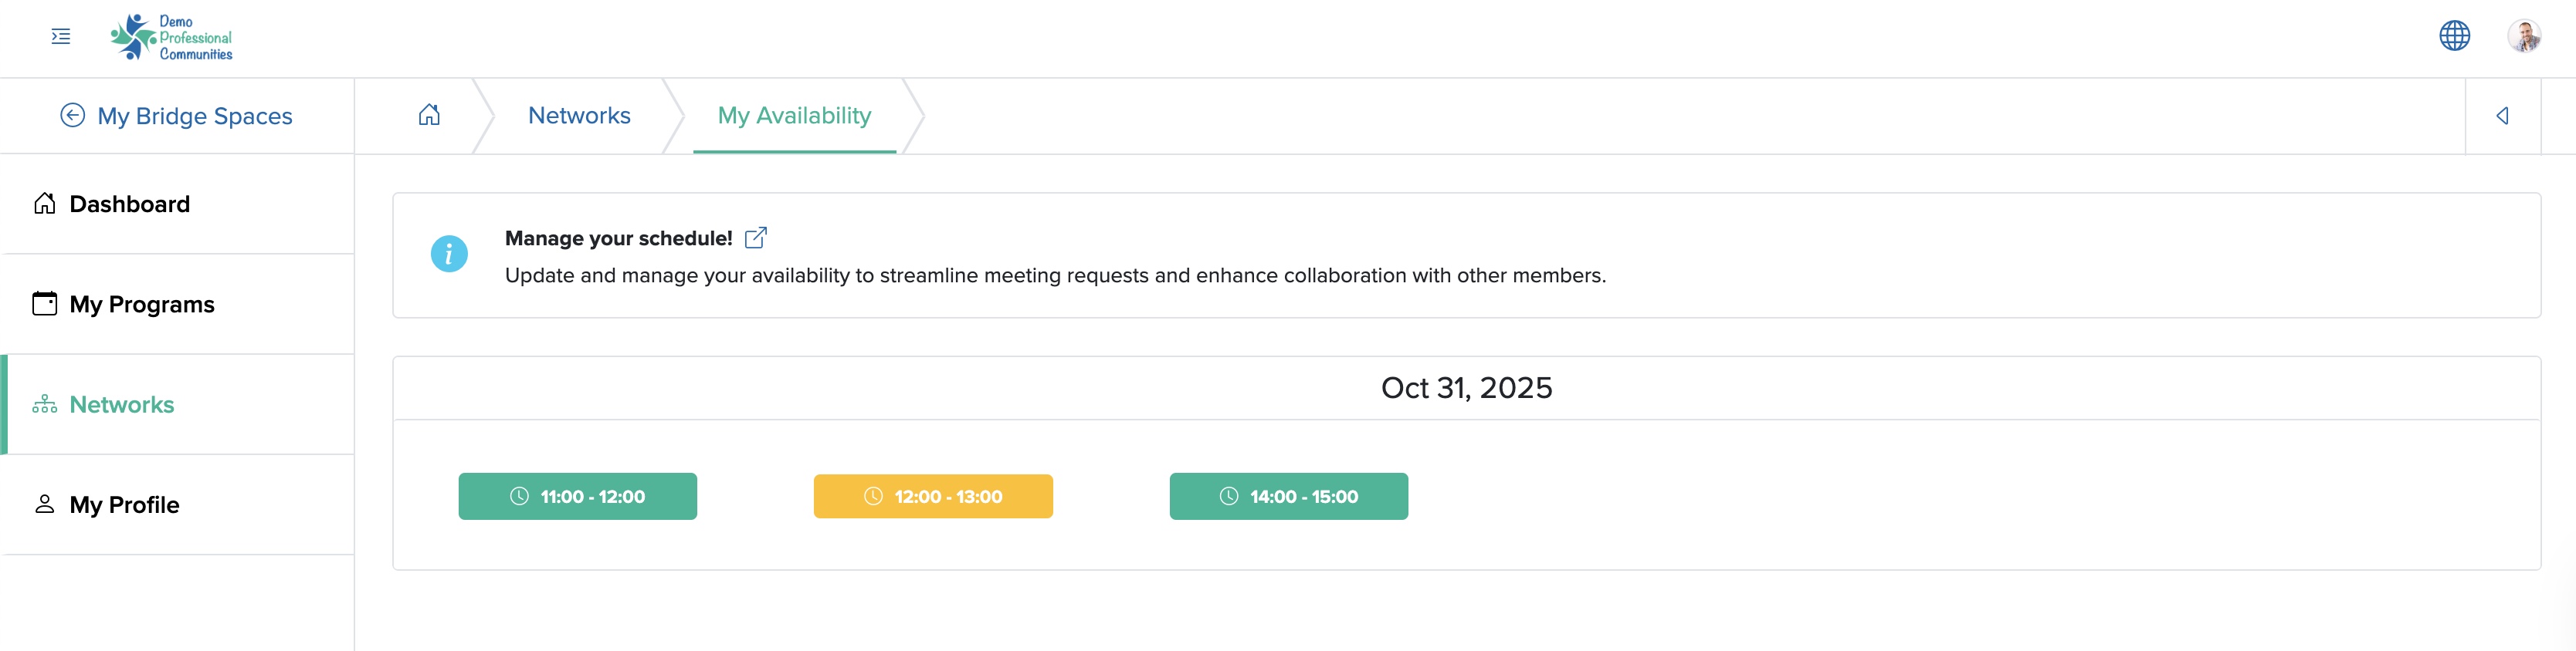This screenshot has width=2576, height=651.
Task: Click the Demo Professional Communities logo
Action: point(171,38)
